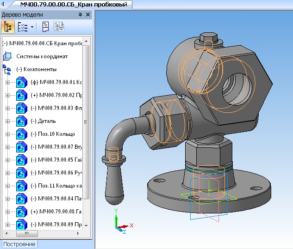Select the МЧ00.79.00.03 component in tree
This screenshot has height=249, width=293.
coord(56,108)
